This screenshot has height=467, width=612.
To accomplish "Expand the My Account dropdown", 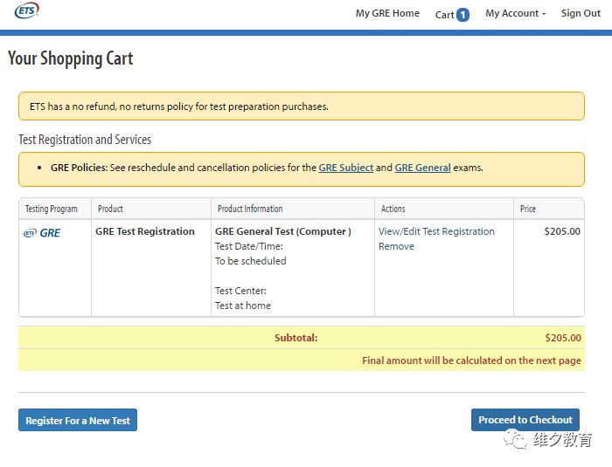I will 515,14.
